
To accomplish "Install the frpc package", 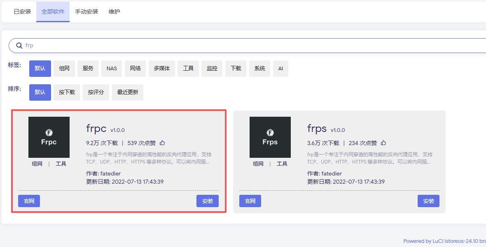I will pyautogui.click(x=208, y=201).
